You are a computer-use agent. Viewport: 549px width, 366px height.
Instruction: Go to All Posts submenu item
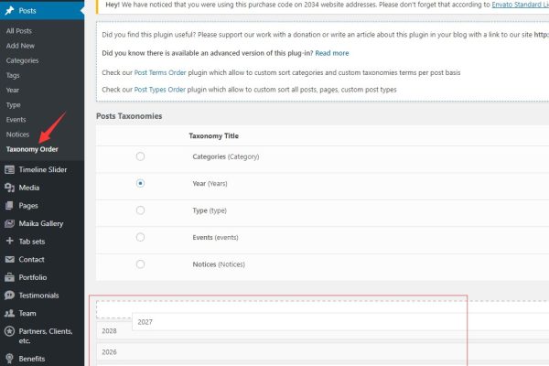coord(19,31)
